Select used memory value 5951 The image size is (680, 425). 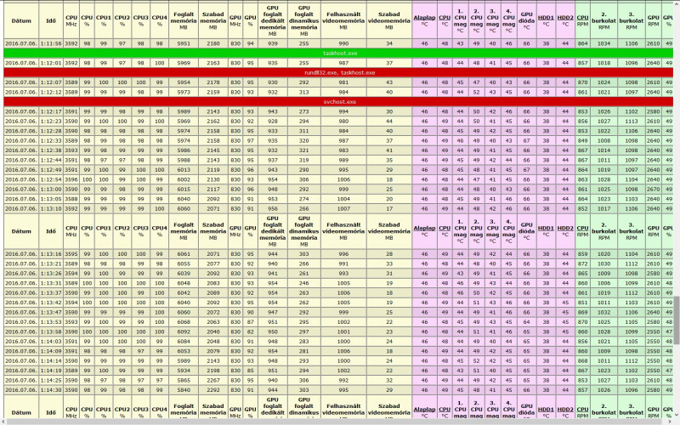pos(184,44)
